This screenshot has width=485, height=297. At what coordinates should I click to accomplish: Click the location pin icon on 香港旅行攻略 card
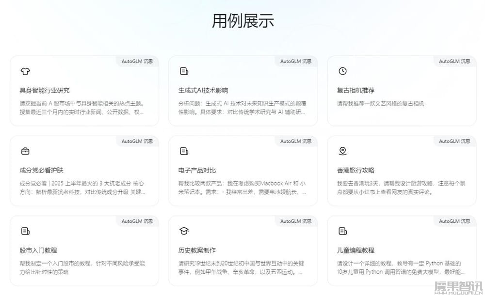pos(342,151)
